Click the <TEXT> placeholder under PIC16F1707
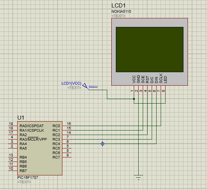The width and height of the screenshot is (207, 190). [x=24, y=182]
